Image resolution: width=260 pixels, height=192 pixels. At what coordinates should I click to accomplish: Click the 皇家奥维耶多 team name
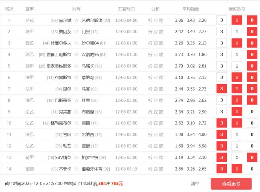(59, 66)
